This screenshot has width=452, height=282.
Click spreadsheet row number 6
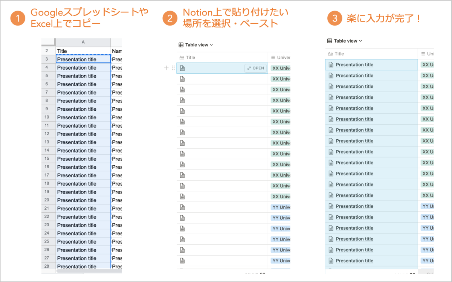[49, 84]
